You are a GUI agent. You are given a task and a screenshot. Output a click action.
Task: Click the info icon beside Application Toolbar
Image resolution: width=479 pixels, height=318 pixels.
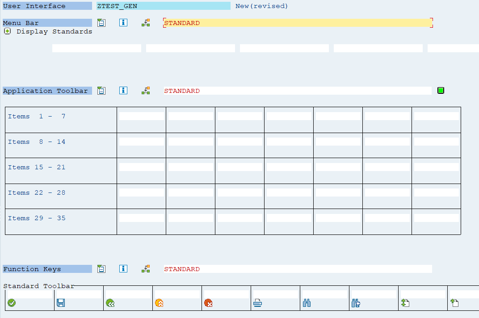click(123, 90)
